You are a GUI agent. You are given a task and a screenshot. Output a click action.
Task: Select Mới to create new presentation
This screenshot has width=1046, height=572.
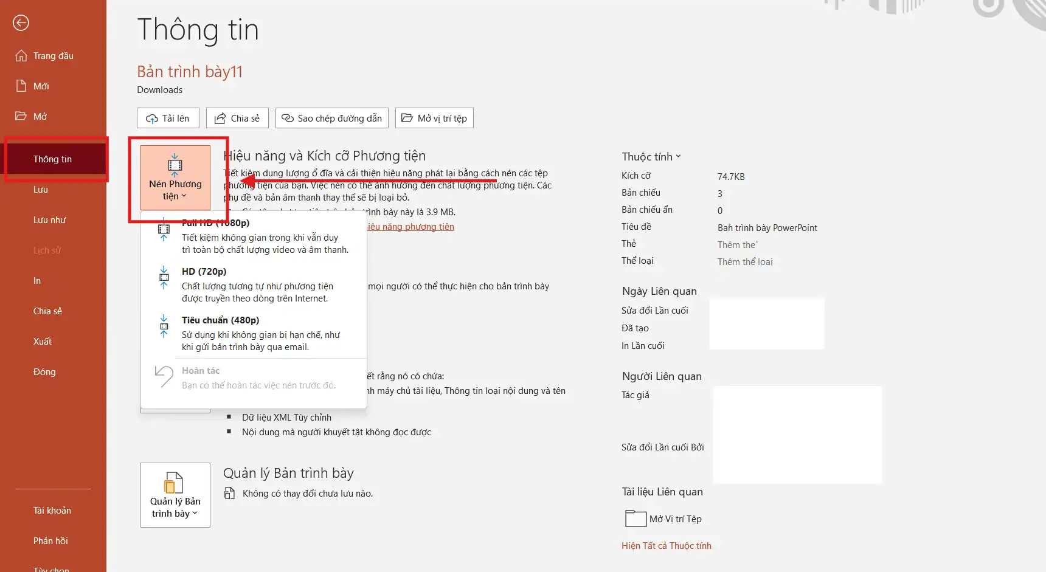point(41,86)
